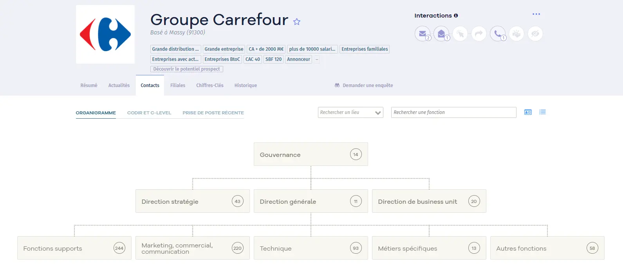
Task: Click the 20 badge on Direction de business unit
Action: click(474, 201)
